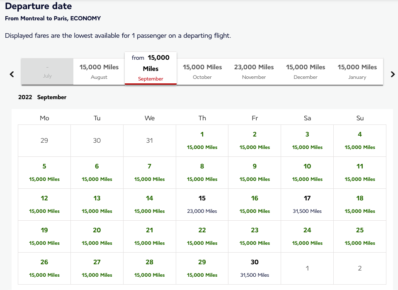Choose September 15 for 23,000 Miles

[202, 205]
